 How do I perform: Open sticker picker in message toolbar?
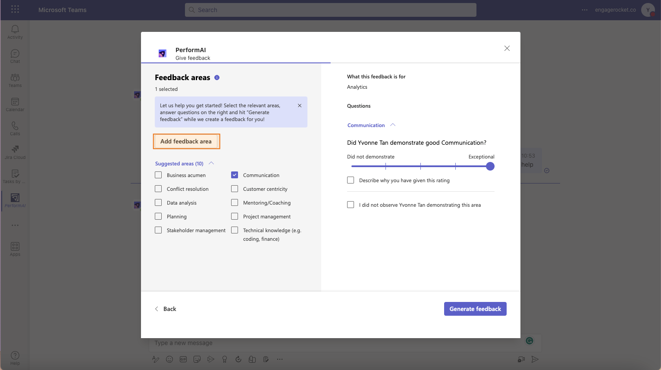point(197,359)
